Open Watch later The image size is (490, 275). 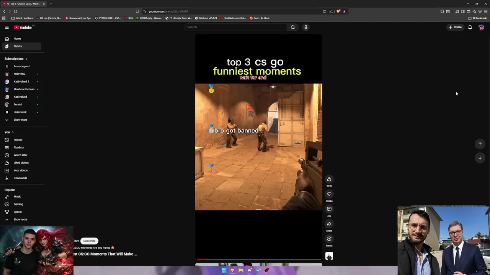[x=21, y=155]
